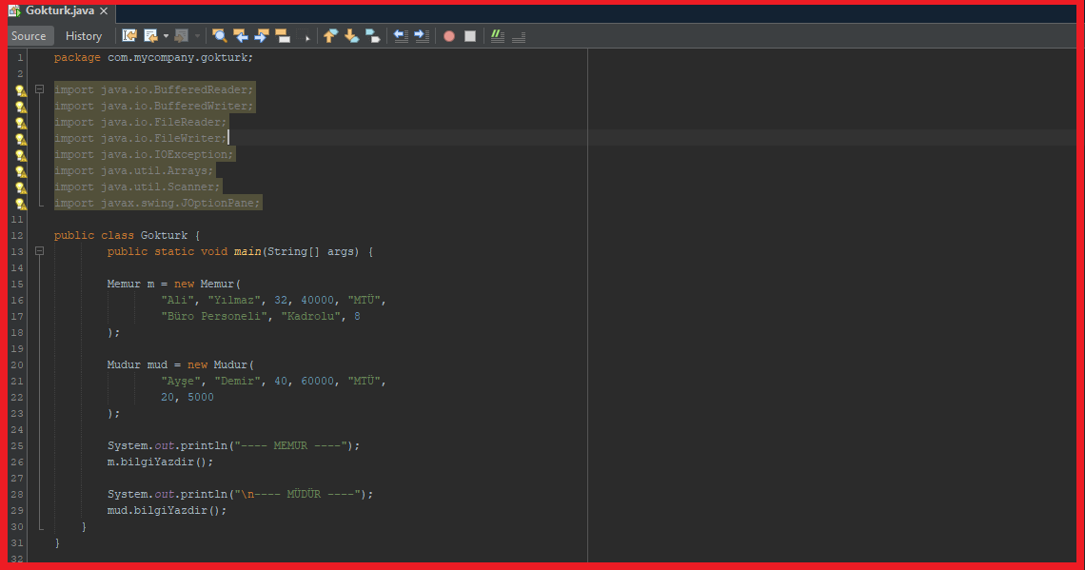
Task: Click hint bulb beside FileWriter import
Action: [21, 139]
